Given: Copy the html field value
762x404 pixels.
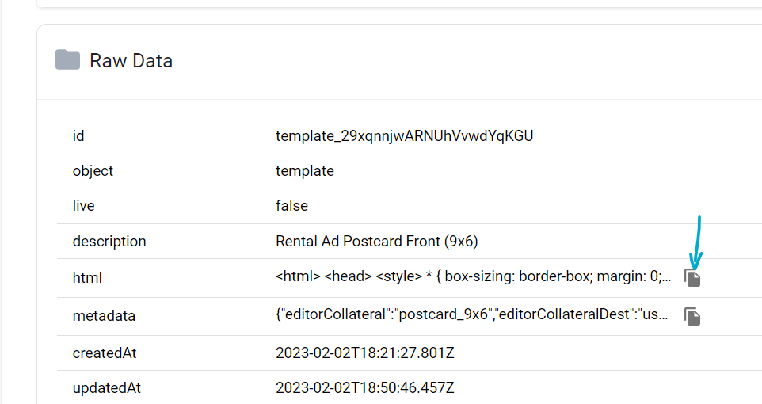Looking at the screenshot, I should [x=693, y=278].
